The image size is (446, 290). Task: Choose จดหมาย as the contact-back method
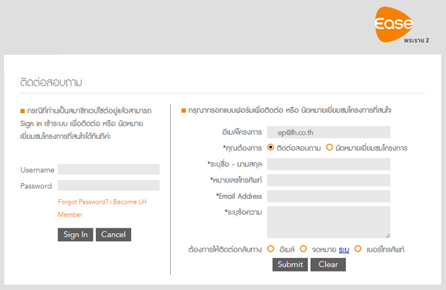click(303, 249)
